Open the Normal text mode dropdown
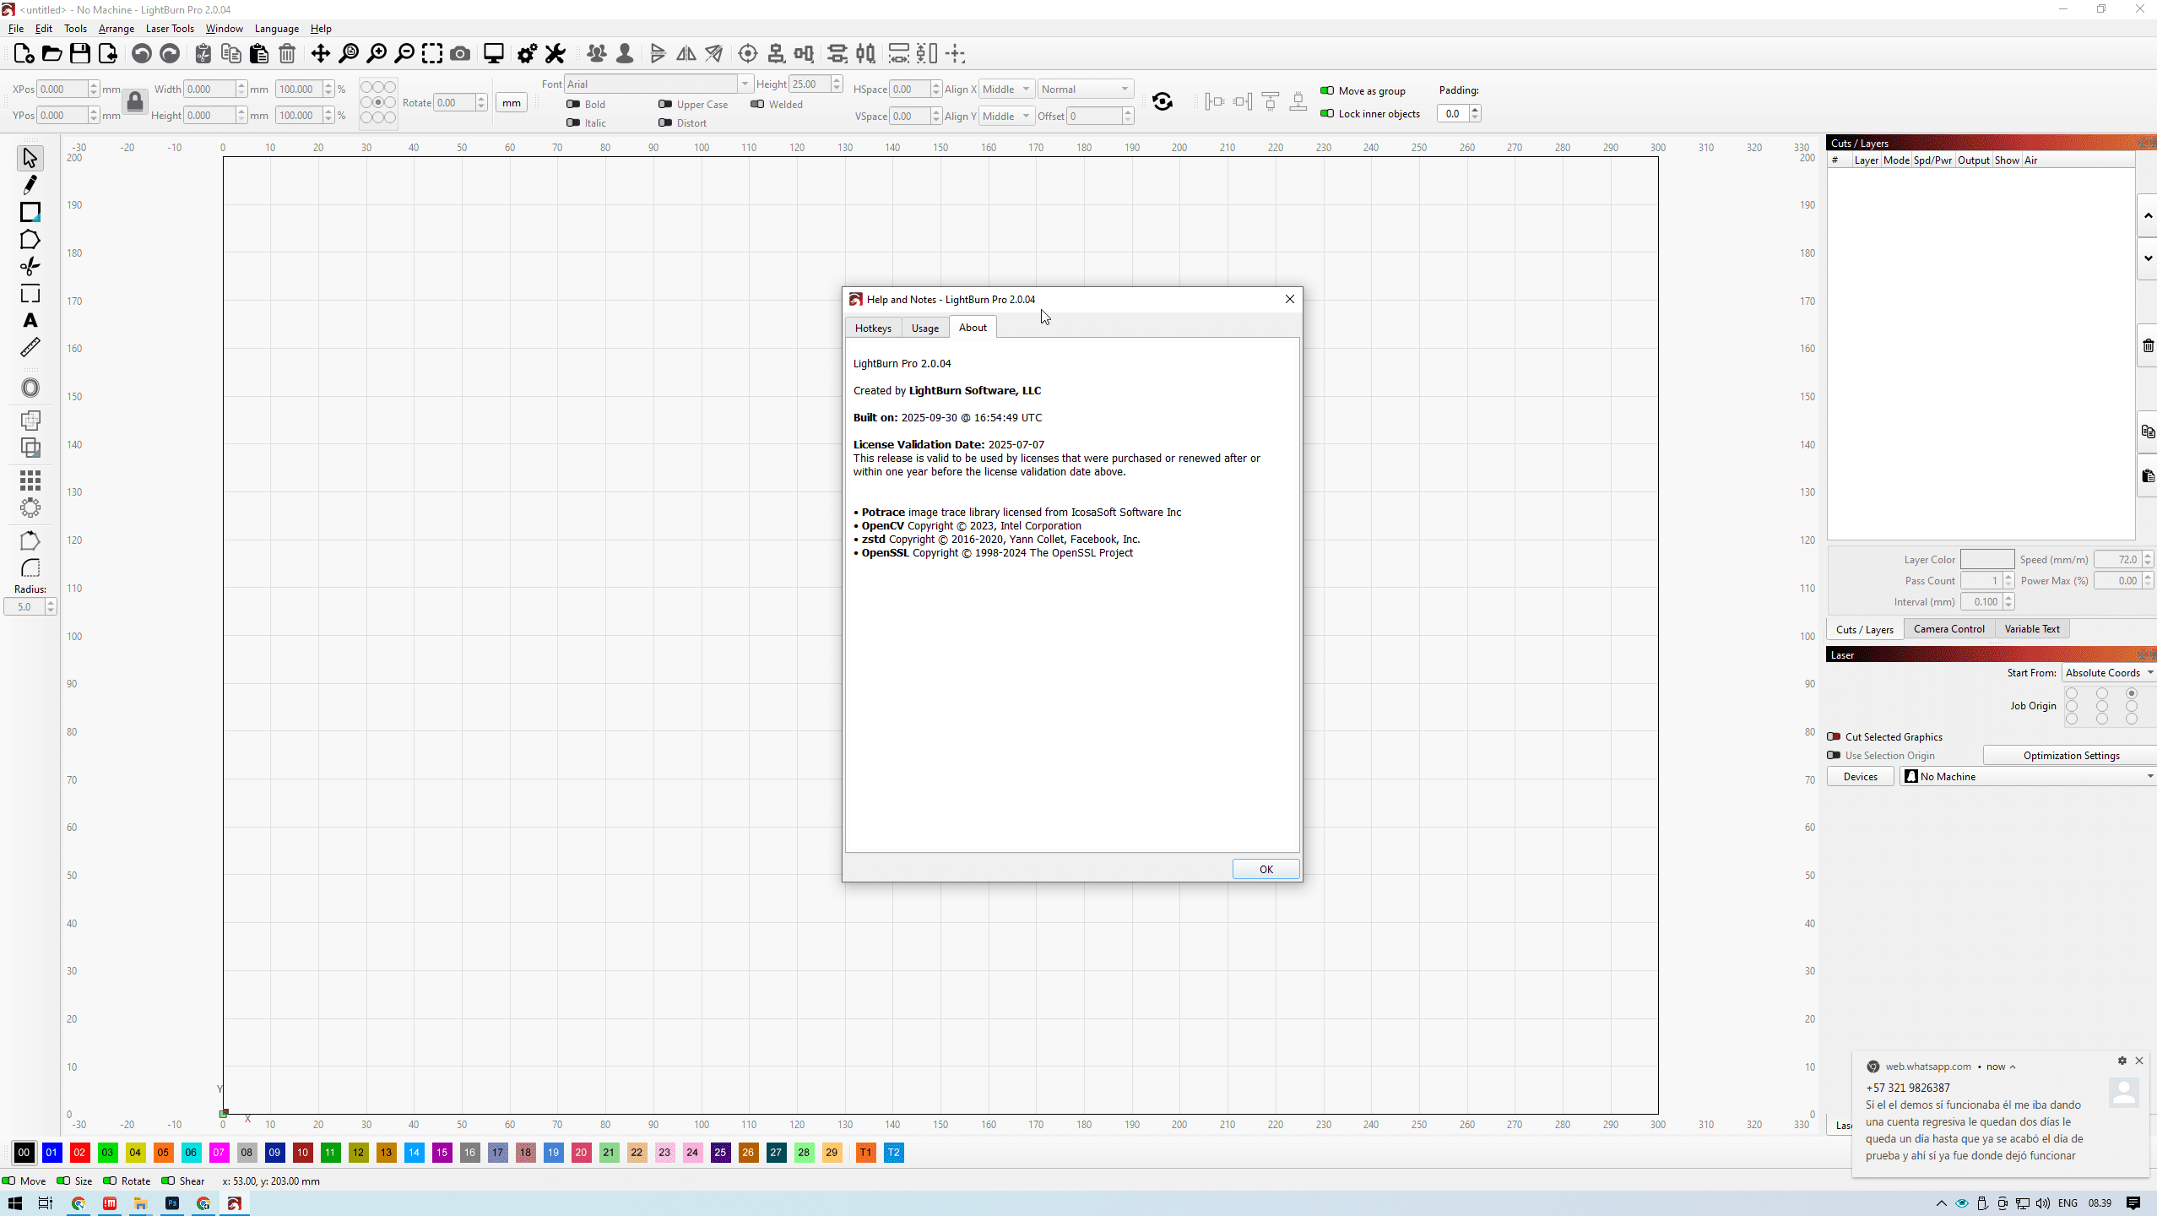Viewport: 2157px width, 1216px height. click(x=1086, y=90)
